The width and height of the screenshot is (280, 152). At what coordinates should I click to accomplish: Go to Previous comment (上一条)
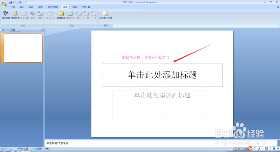[86, 15]
